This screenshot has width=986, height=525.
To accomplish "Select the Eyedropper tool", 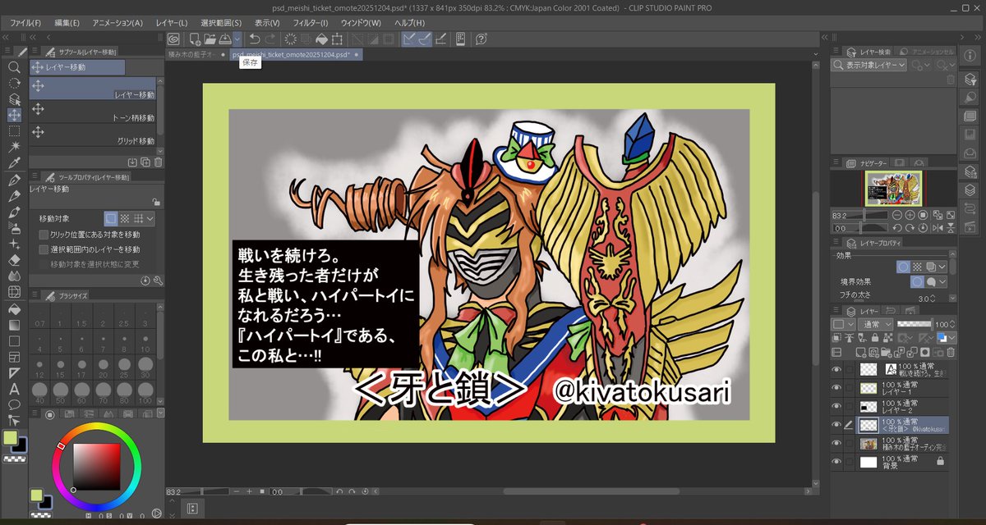I will (x=14, y=163).
